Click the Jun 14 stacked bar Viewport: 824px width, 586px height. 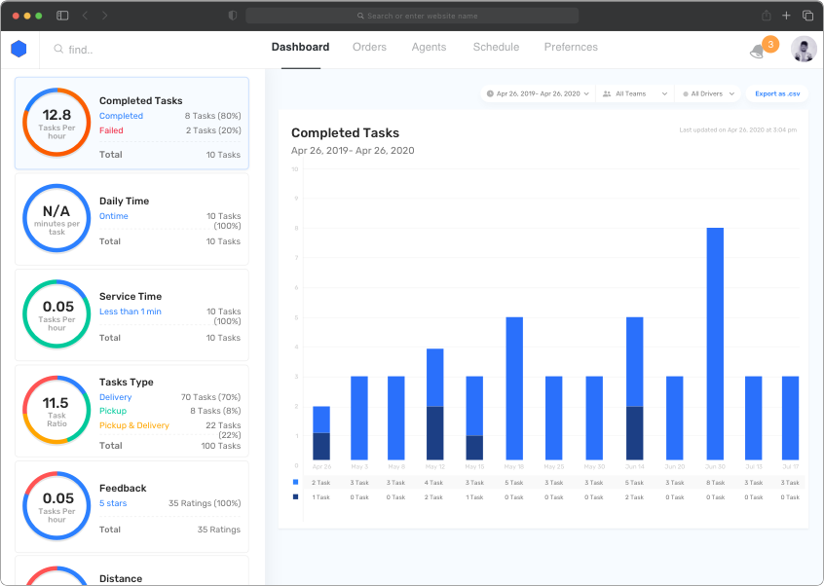(x=635, y=388)
